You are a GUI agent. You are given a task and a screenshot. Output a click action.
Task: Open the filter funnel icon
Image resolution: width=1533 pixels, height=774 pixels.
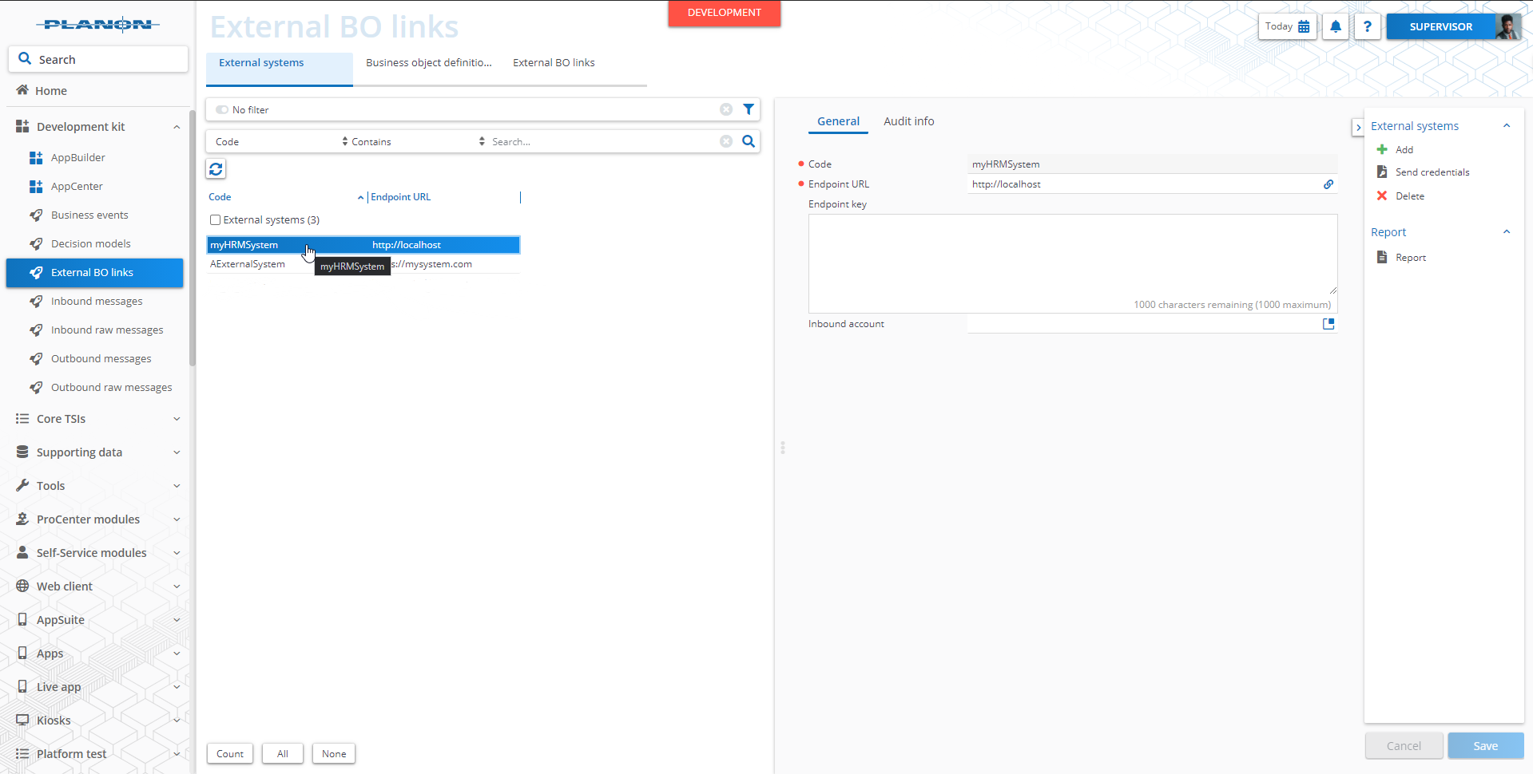coord(749,109)
